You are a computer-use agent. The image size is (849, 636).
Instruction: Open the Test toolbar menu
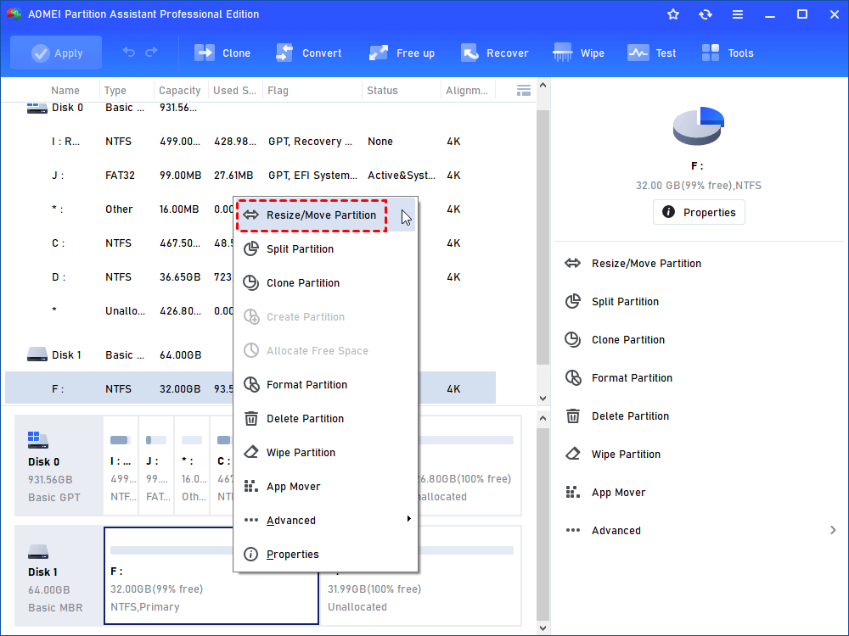pyautogui.click(x=651, y=53)
